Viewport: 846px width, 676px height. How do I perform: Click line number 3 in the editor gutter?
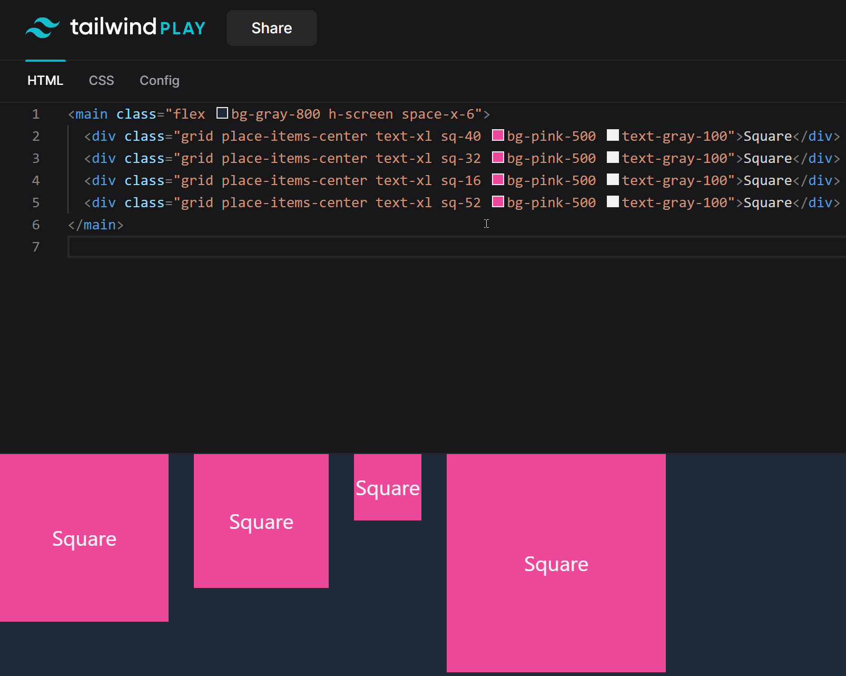click(x=36, y=158)
